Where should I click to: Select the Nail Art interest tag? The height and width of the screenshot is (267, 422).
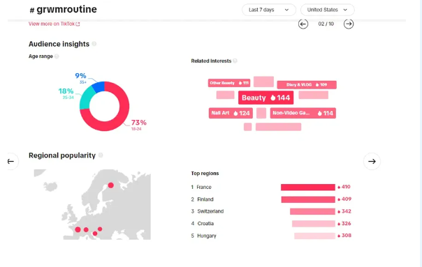pos(231,113)
